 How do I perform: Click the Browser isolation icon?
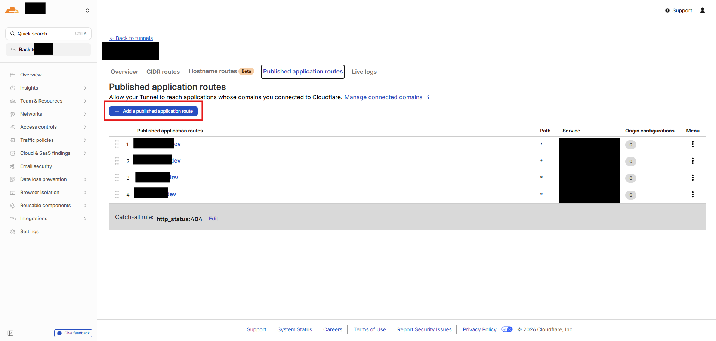(x=13, y=193)
